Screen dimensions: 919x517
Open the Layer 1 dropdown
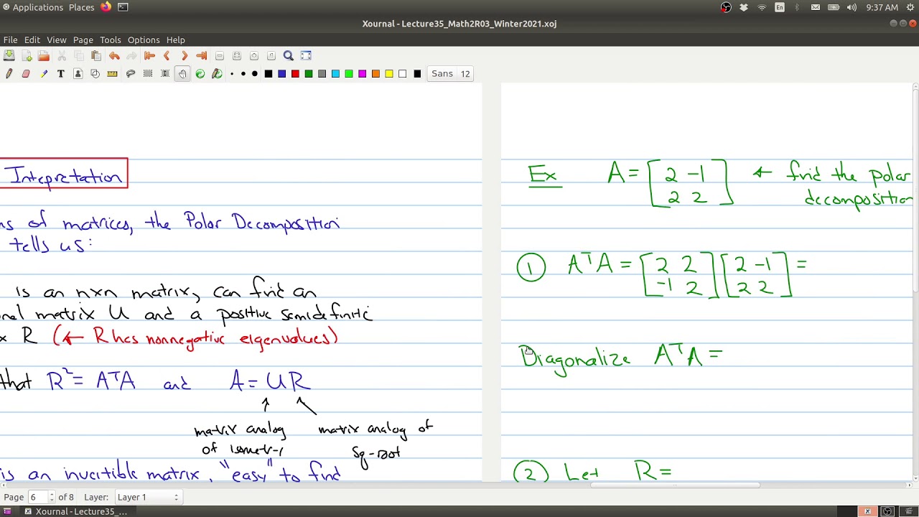click(147, 497)
